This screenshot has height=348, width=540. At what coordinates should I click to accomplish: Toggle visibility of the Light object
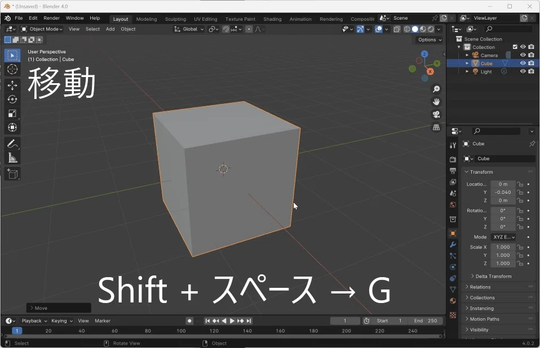(523, 71)
